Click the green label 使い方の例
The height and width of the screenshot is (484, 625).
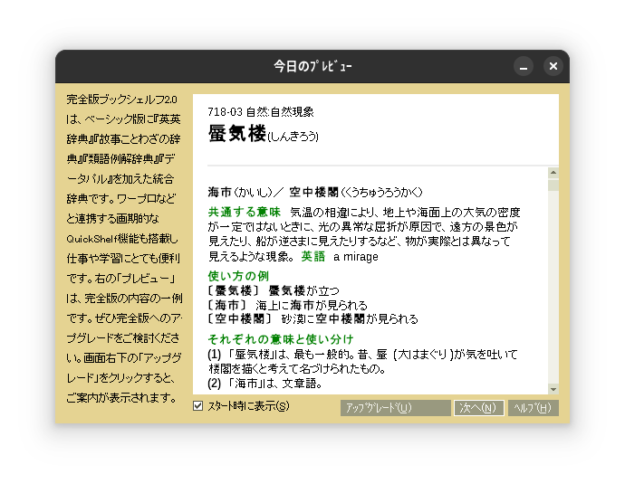(x=238, y=276)
